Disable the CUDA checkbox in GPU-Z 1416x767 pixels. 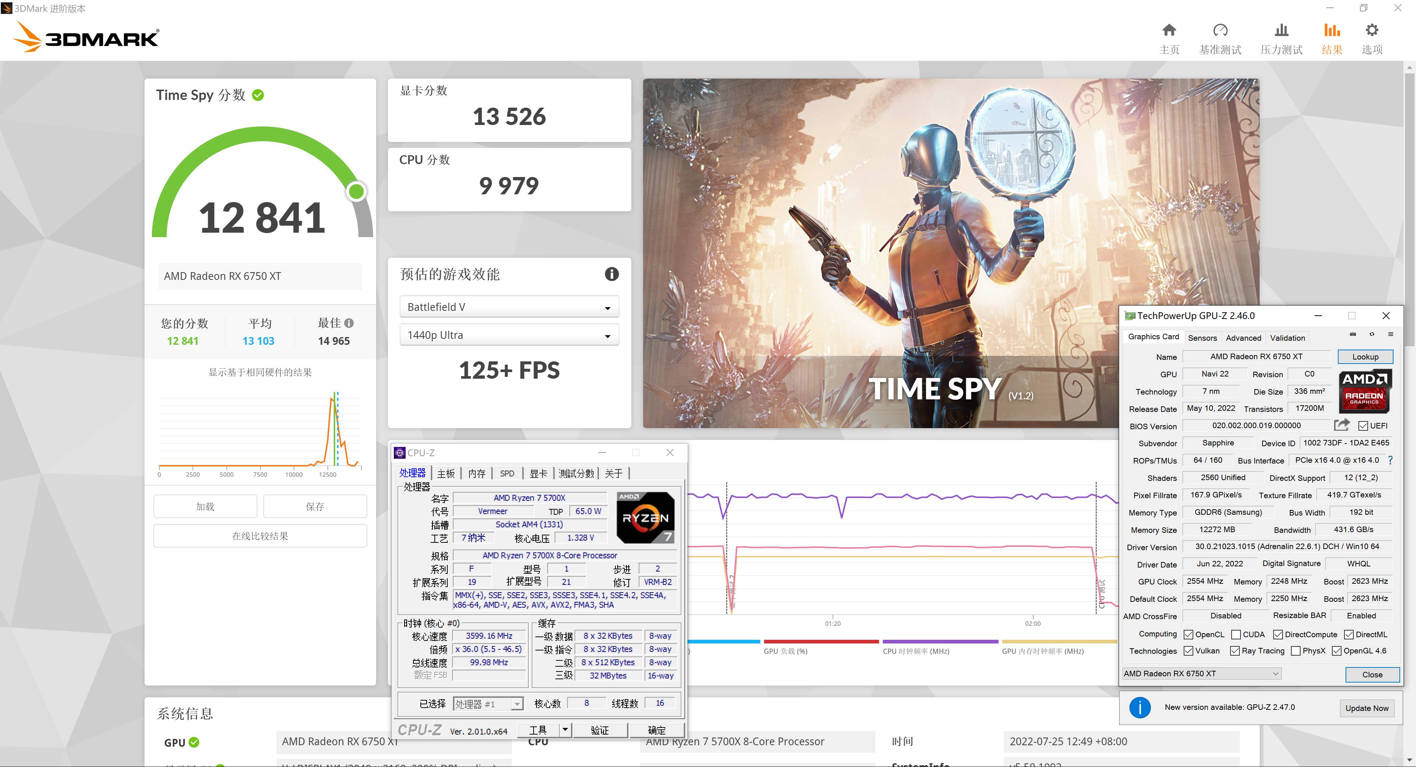coord(1237,634)
